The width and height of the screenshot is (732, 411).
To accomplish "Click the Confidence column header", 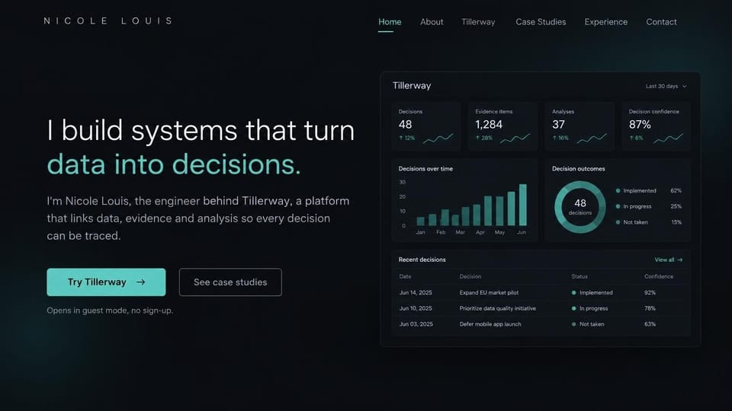I will 659,276.
